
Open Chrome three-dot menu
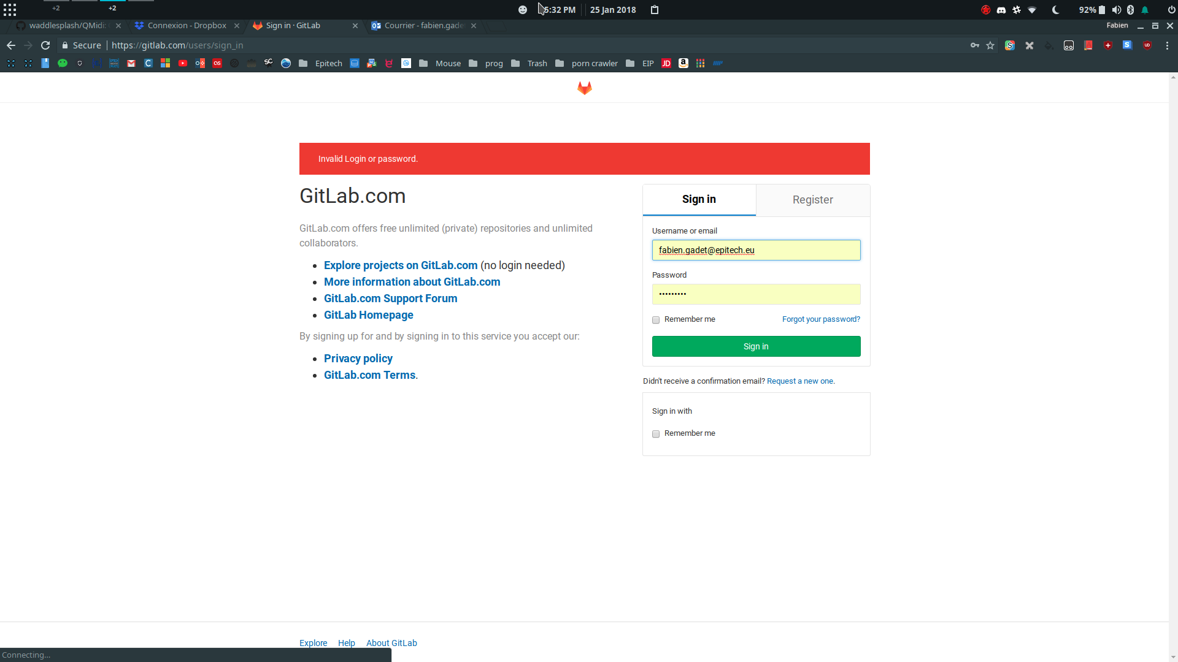pos(1167,45)
